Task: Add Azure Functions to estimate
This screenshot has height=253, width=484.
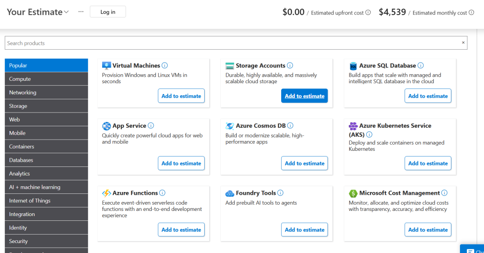Action: [181, 229]
